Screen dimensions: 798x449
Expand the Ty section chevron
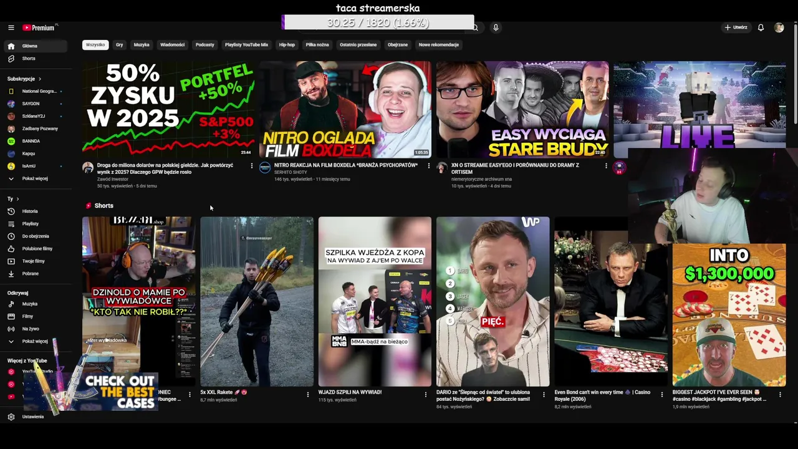[17, 199]
